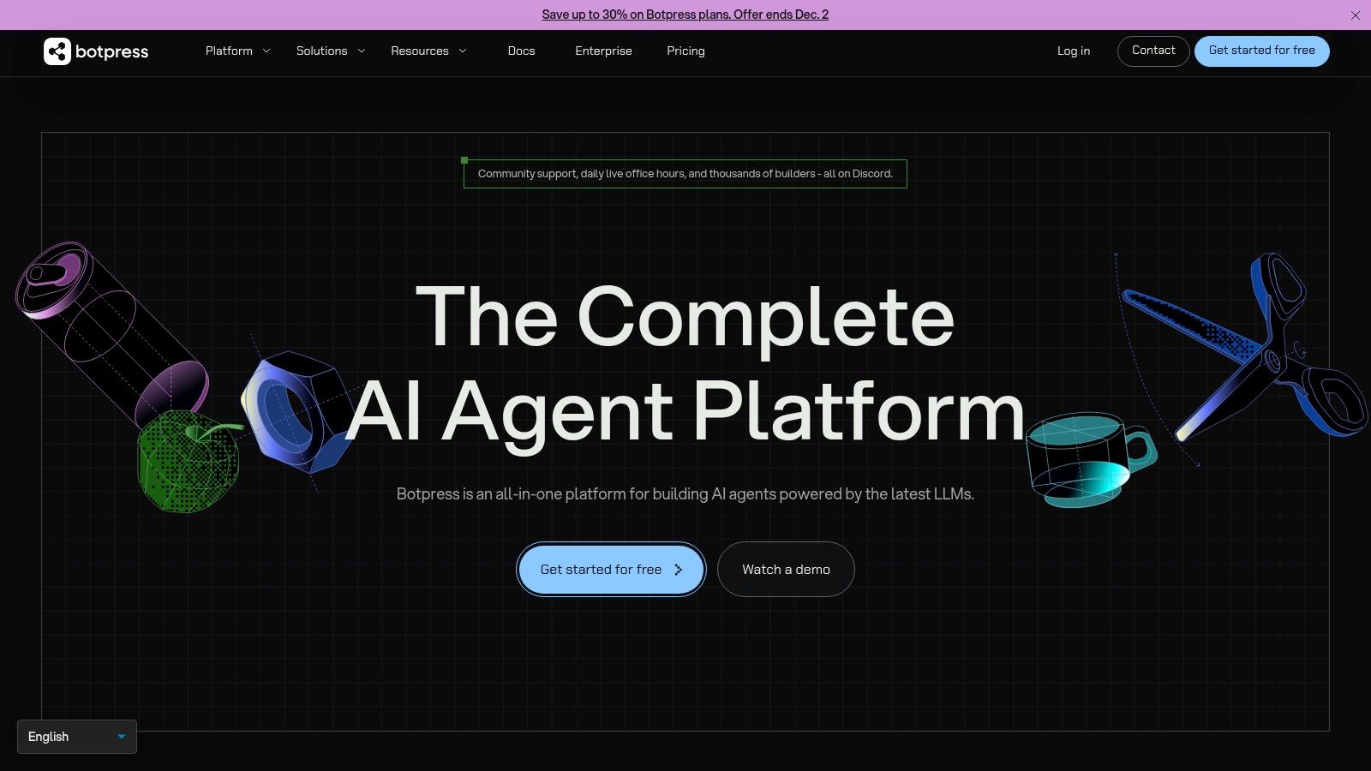The image size is (1371, 771).
Task: Open the Solutions menu
Action: point(321,51)
